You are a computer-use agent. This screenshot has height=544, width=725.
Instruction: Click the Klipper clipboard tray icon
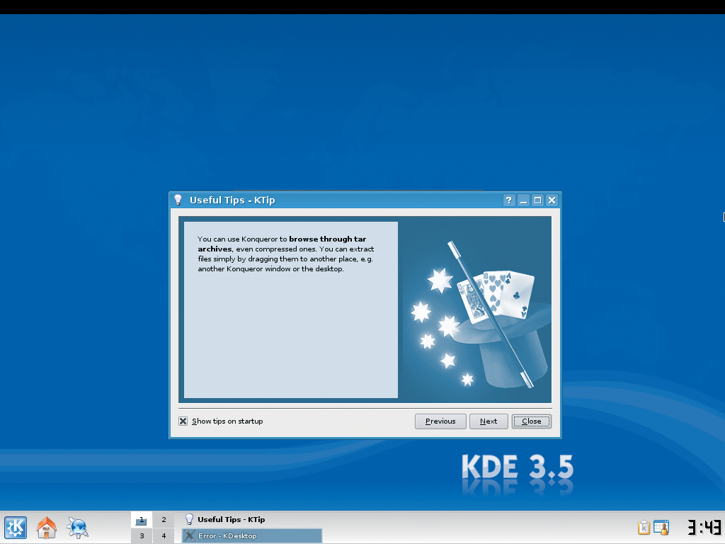[x=644, y=527]
